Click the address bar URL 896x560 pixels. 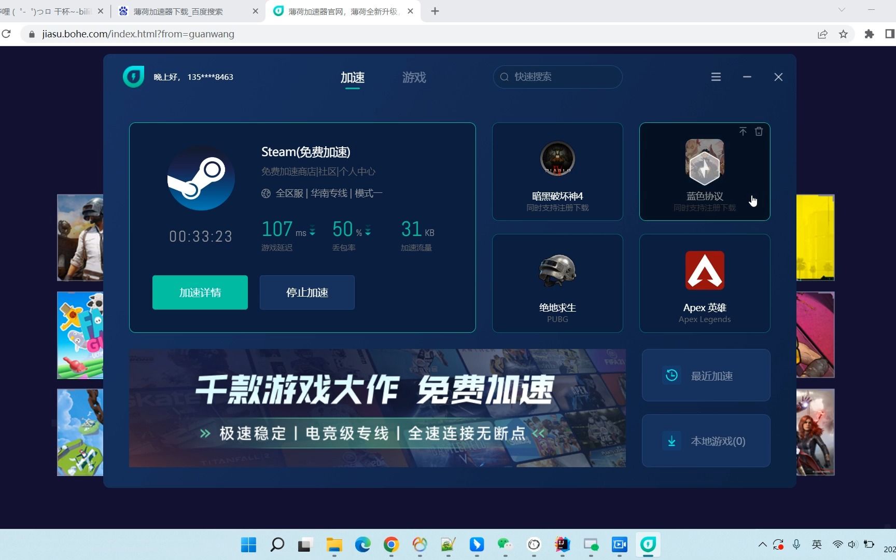pos(138,34)
